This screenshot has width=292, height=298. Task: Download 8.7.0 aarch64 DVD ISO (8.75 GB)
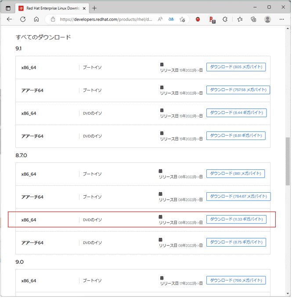pyautogui.click(x=236, y=242)
